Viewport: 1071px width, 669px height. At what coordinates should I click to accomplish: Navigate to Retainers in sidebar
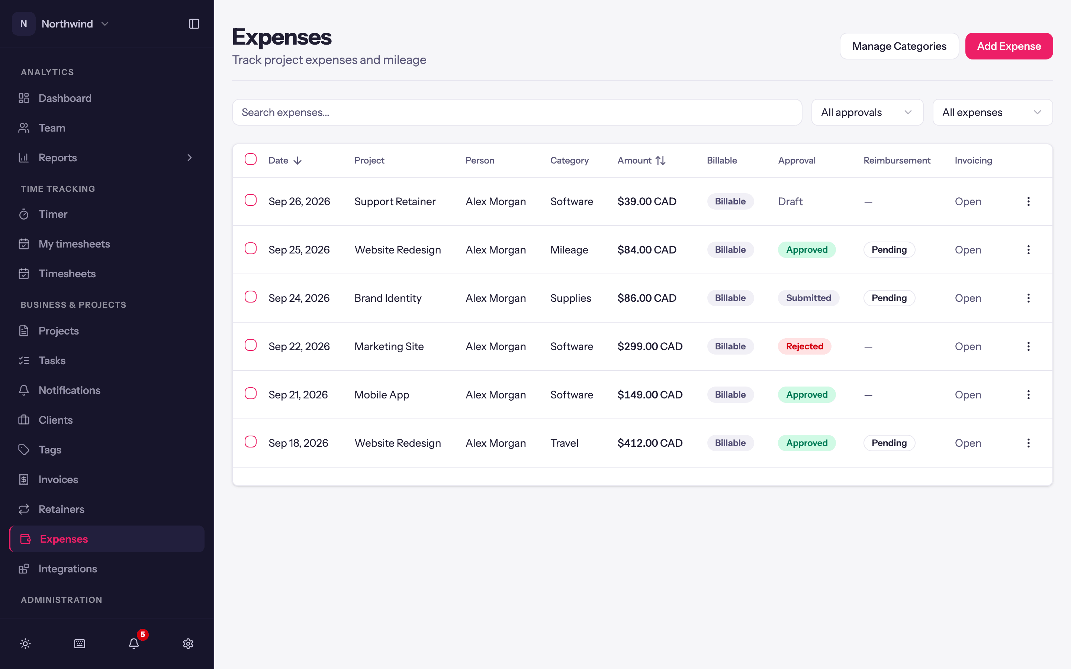(x=107, y=509)
